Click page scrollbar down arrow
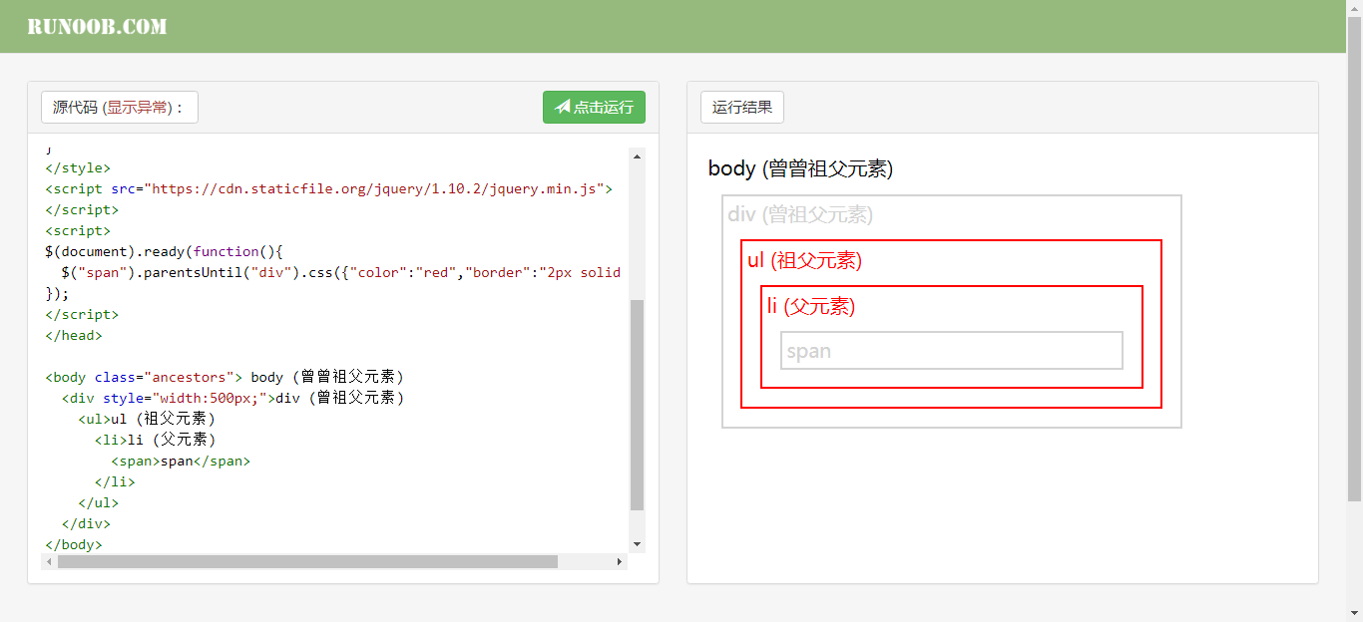The height and width of the screenshot is (622, 1363). [1355, 614]
